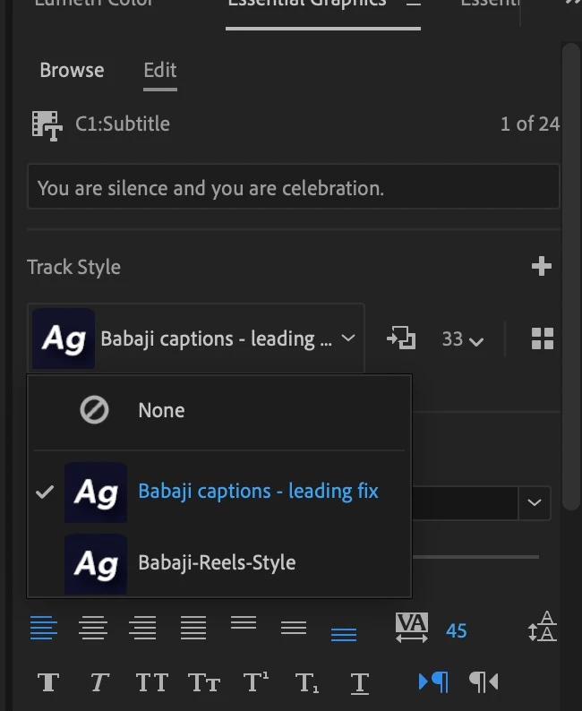Select the Babaji-Reels-Style option

(217, 563)
